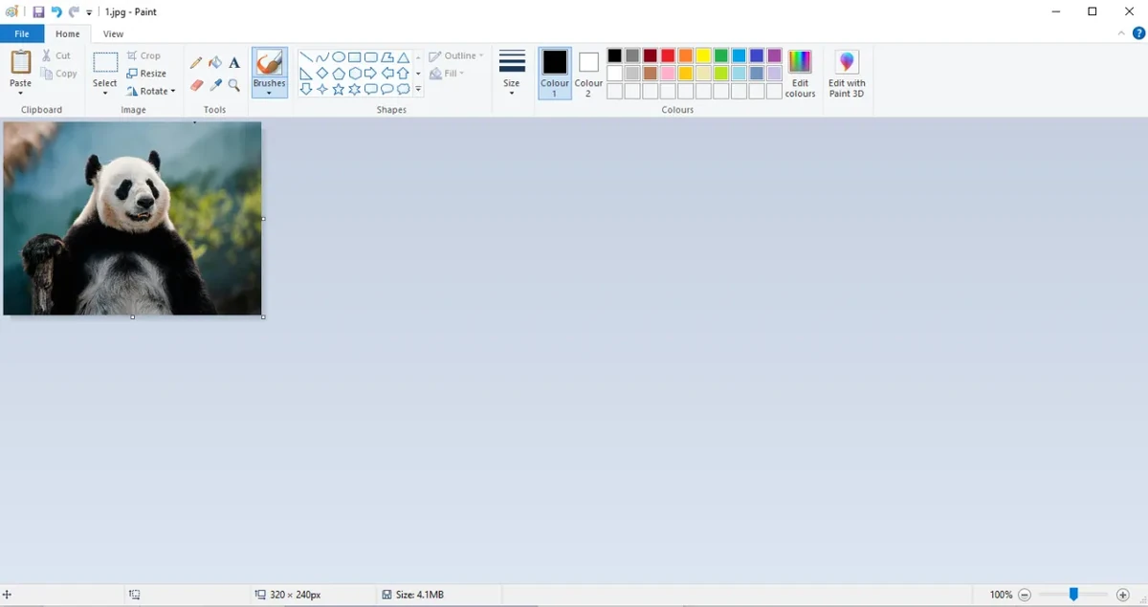Click the Size: 4.1MB status text
Viewport: 1148px width, 607px height.
click(x=420, y=595)
